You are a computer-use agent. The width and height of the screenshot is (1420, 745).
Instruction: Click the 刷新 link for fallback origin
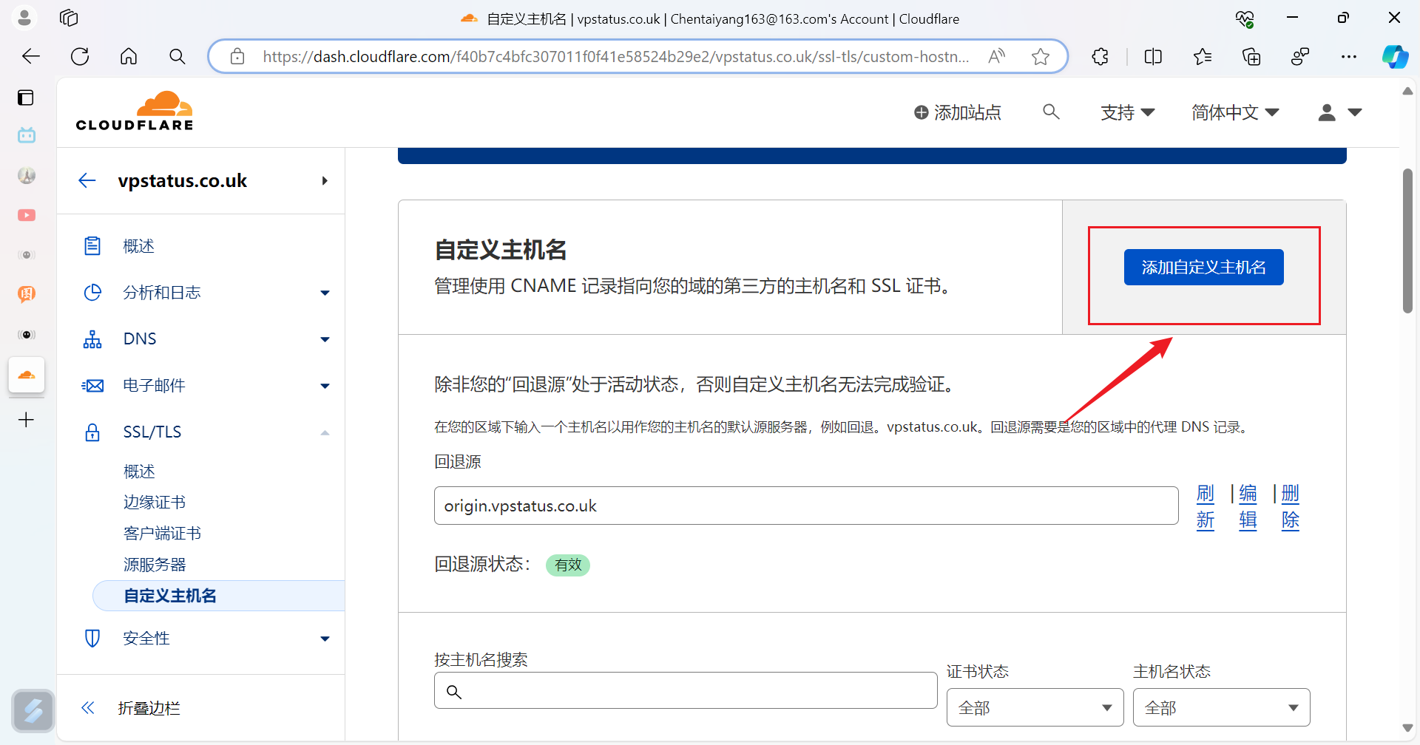click(x=1206, y=506)
